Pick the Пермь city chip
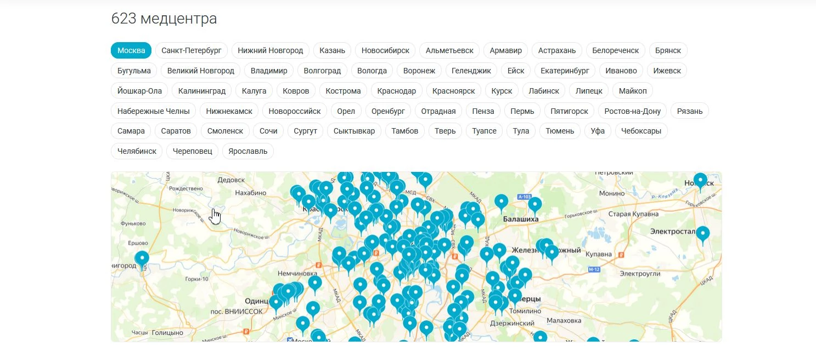This screenshot has height=352, width=816. click(x=522, y=111)
